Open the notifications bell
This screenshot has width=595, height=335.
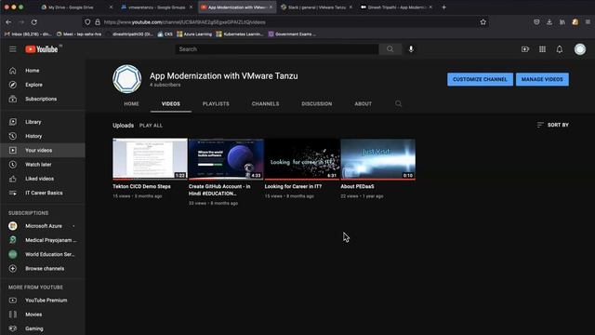pos(560,49)
